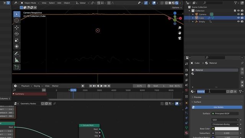Select the Measure tool
The image size is (245, 138).
(17, 60)
